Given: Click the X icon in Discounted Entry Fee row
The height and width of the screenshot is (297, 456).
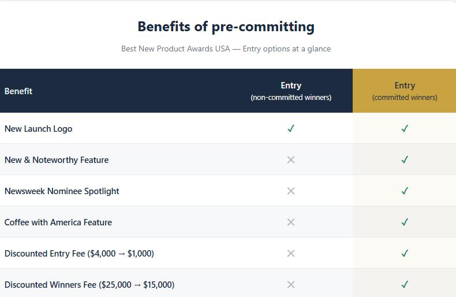Looking at the screenshot, I should [291, 253].
